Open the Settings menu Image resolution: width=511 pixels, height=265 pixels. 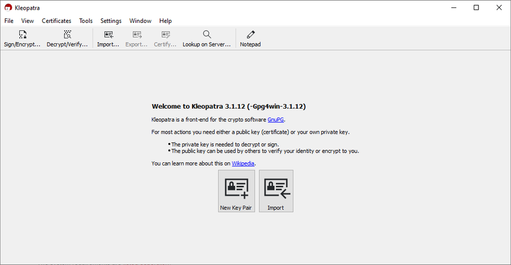click(x=111, y=21)
